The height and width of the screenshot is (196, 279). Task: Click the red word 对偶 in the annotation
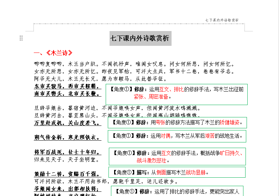coord(166,136)
